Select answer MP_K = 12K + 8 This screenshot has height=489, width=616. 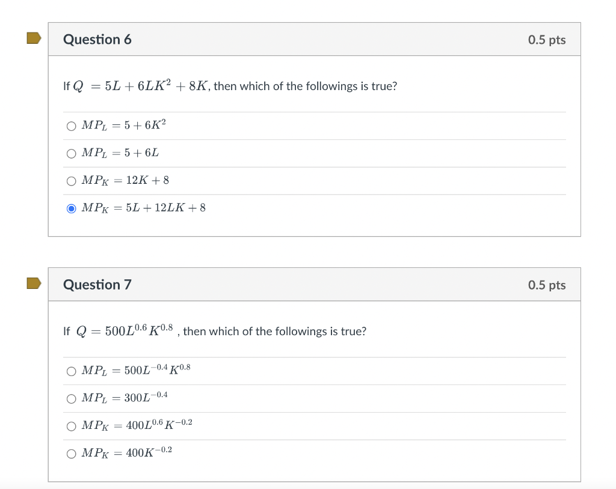point(71,181)
